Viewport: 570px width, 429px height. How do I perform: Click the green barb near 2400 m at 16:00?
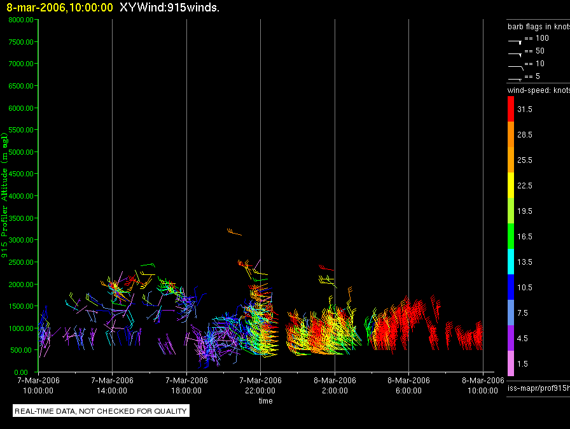[x=148, y=265]
